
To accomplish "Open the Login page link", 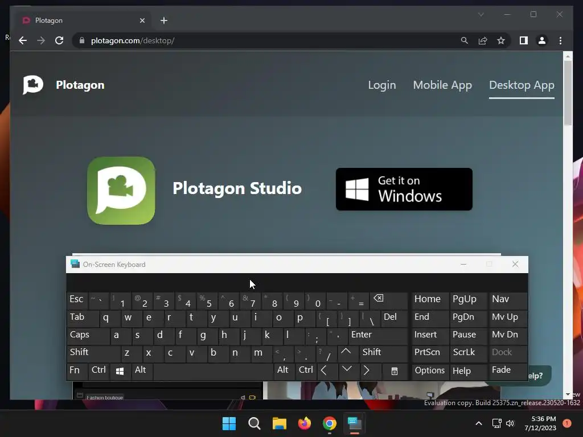I will (382, 85).
